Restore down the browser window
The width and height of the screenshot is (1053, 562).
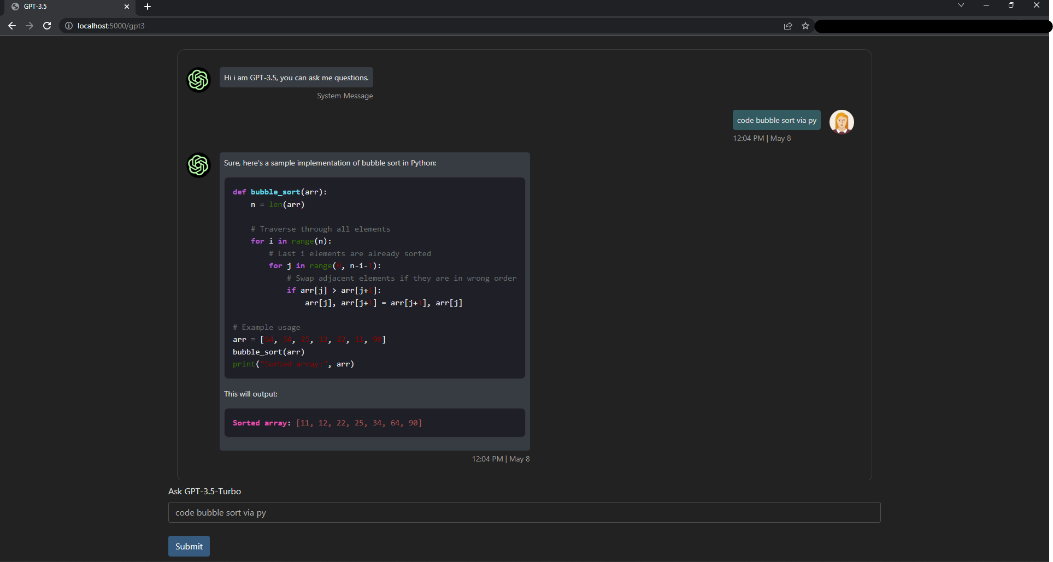[1011, 5]
